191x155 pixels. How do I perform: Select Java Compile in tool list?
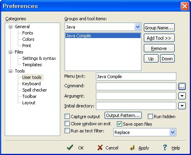[103, 36]
